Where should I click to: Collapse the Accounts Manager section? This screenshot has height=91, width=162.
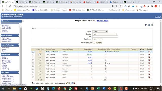coord(18,45)
